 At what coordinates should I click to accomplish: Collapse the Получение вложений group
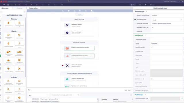coord(97,43)
